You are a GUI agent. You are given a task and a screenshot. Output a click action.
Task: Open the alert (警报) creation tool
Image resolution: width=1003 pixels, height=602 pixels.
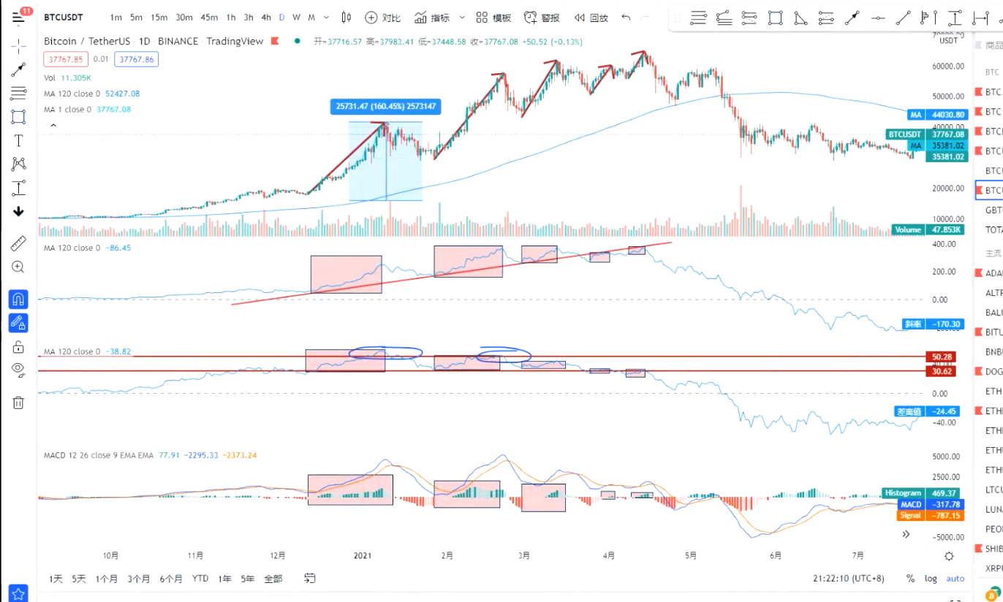click(x=542, y=18)
